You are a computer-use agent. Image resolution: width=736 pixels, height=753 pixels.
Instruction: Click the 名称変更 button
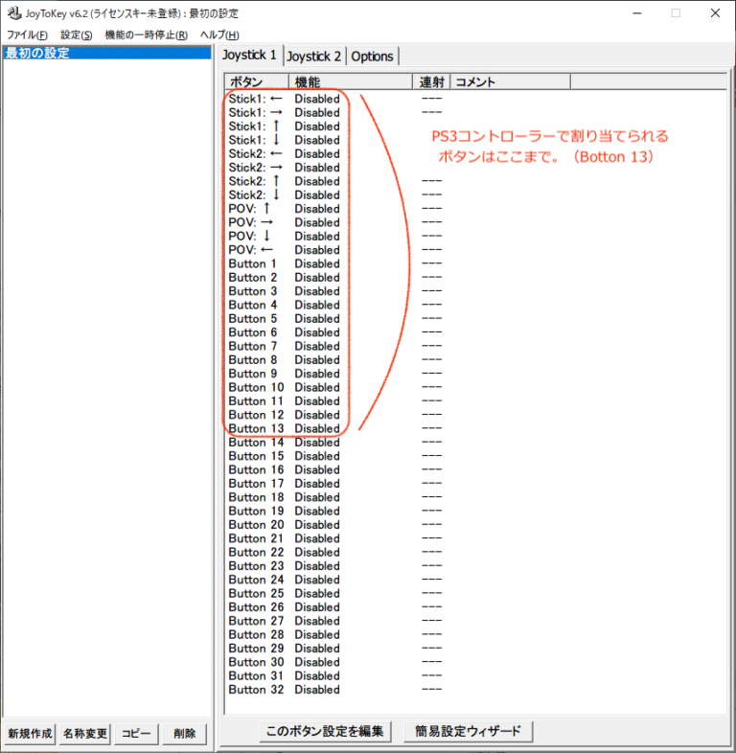(x=85, y=734)
